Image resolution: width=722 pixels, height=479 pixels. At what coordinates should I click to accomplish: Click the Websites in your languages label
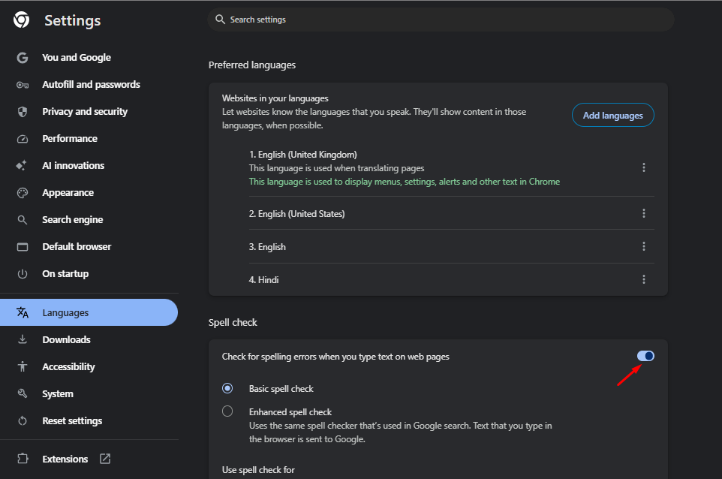(x=275, y=98)
